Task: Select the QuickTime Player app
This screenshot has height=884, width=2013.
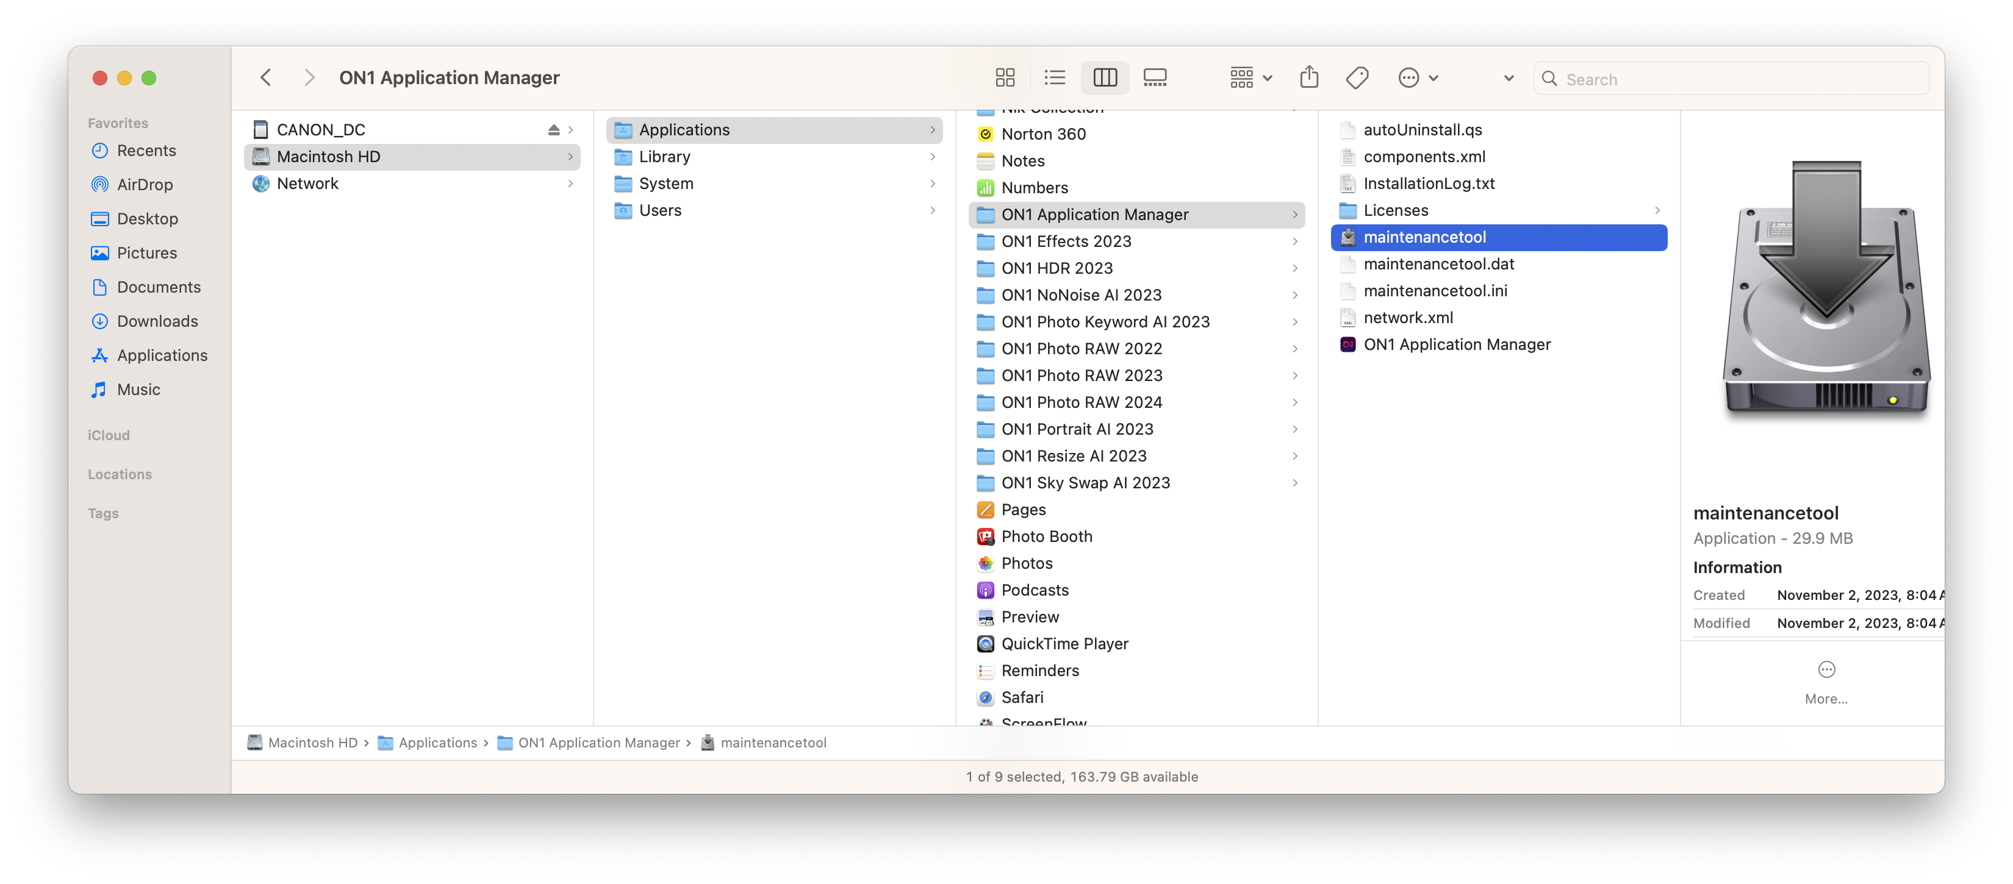Action: 1137,643
